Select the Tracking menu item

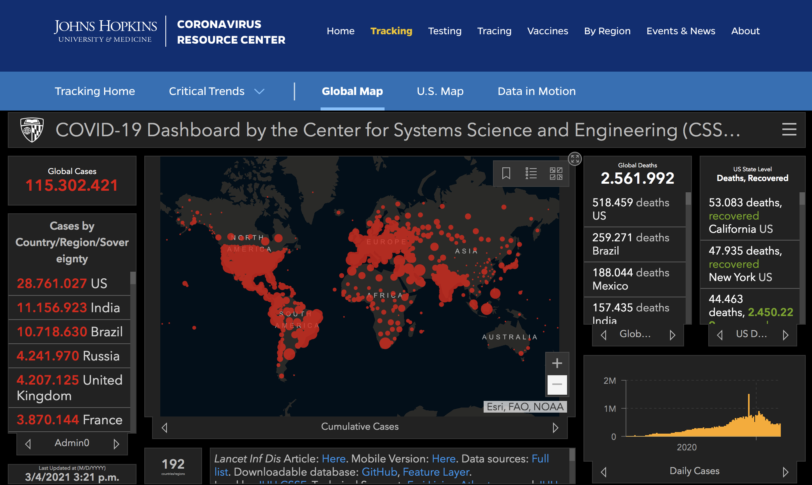(391, 31)
